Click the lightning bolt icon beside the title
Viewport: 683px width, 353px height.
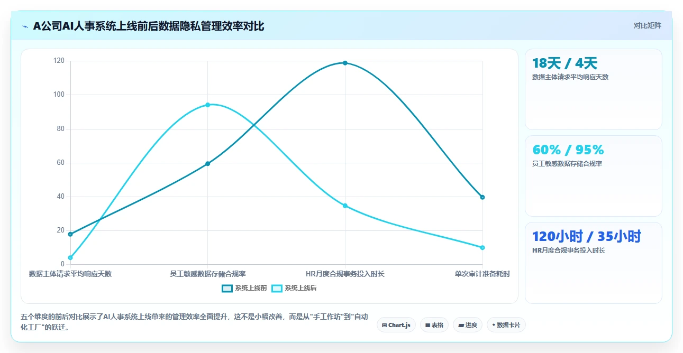pos(25,26)
